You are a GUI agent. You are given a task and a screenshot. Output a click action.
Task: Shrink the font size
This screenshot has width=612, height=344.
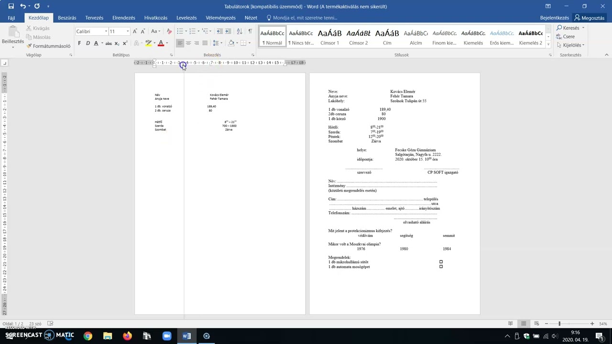pos(143,31)
